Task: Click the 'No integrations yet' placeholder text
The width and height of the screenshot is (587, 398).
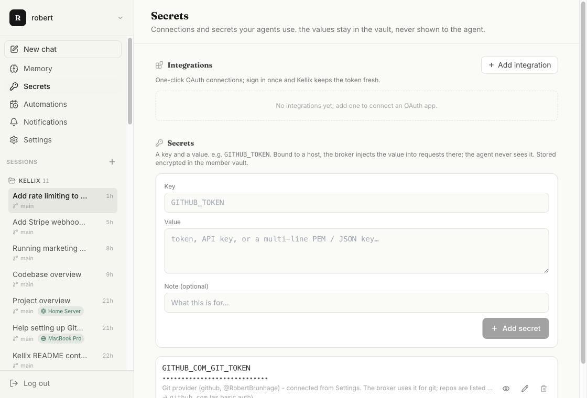Action: (356, 106)
